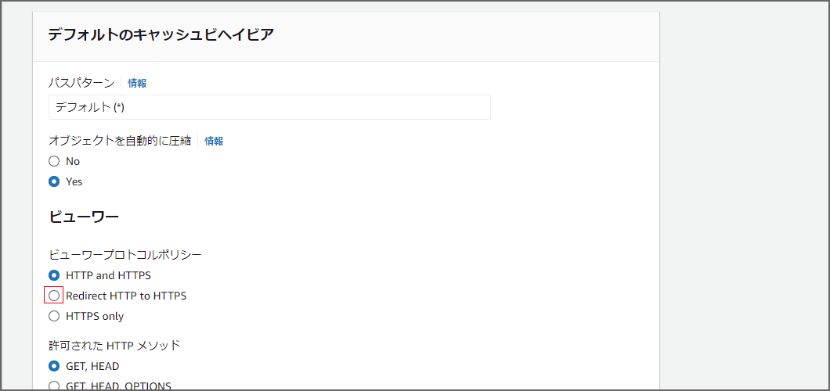Choose the HTTP and HTTPS radio circle
Screen dimensions: 830x391
click(x=54, y=275)
